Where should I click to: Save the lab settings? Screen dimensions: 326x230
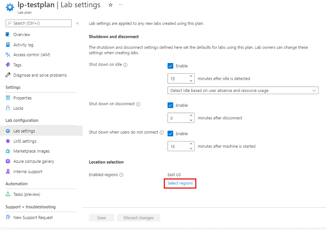[101, 218]
